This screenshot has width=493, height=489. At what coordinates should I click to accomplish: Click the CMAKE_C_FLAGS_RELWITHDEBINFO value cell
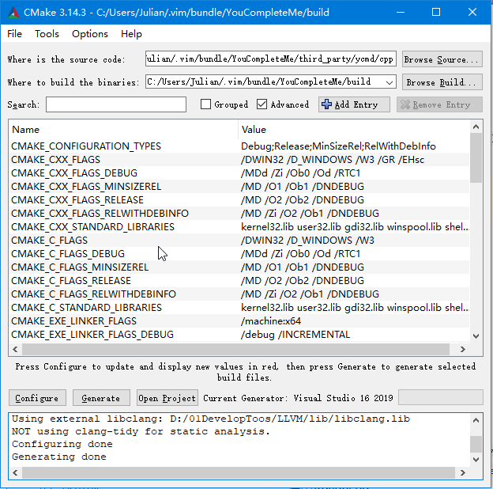(354, 294)
